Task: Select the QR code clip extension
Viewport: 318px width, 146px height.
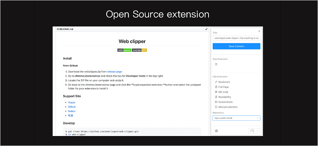Action: tap(222, 92)
